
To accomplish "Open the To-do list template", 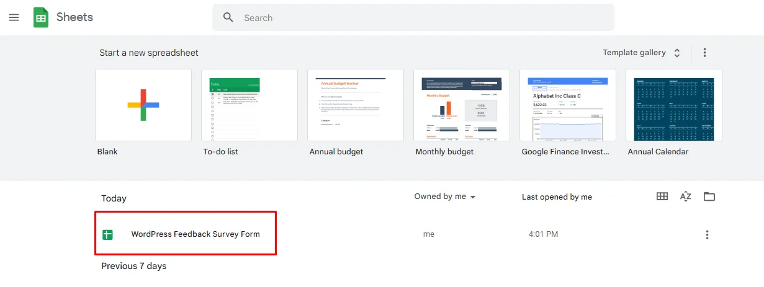I will click(x=249, y=105).
